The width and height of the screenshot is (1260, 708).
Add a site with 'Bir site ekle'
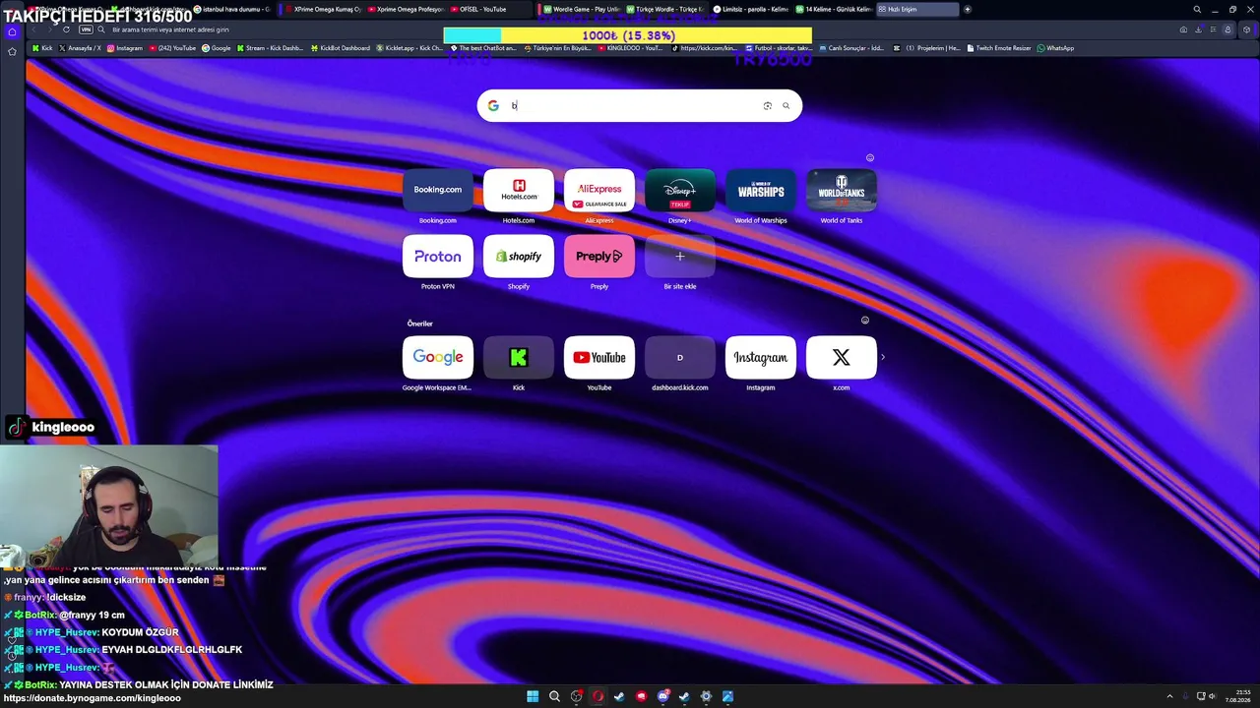click(x=680, y=257)
